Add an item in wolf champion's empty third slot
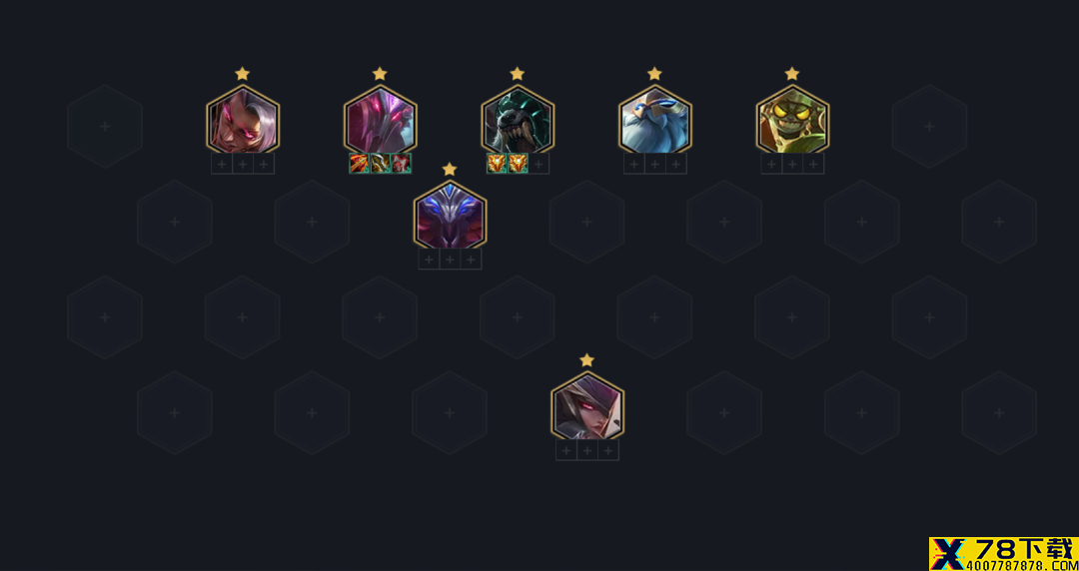The height and width of the screenshot is (571, 1079). [539, 164]
